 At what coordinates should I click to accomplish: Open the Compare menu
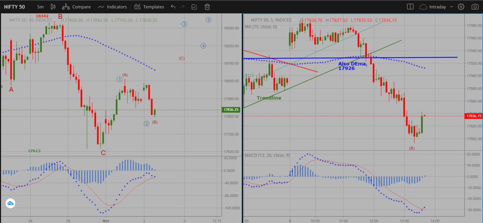[x=77, y=7]
